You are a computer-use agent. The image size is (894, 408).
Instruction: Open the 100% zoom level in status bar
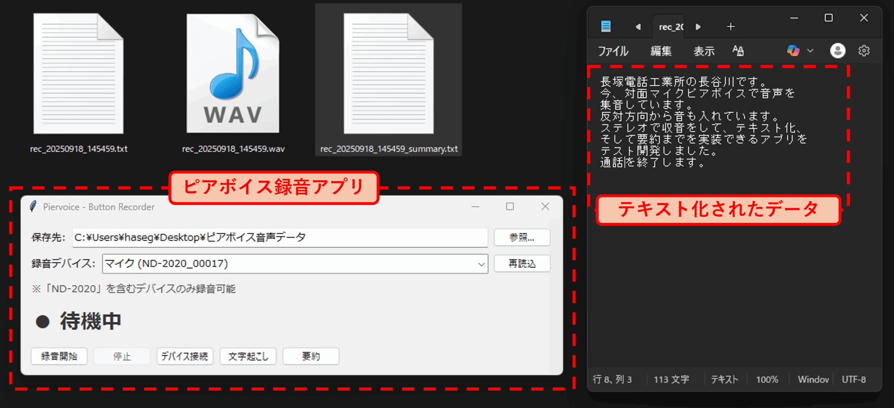767,379
